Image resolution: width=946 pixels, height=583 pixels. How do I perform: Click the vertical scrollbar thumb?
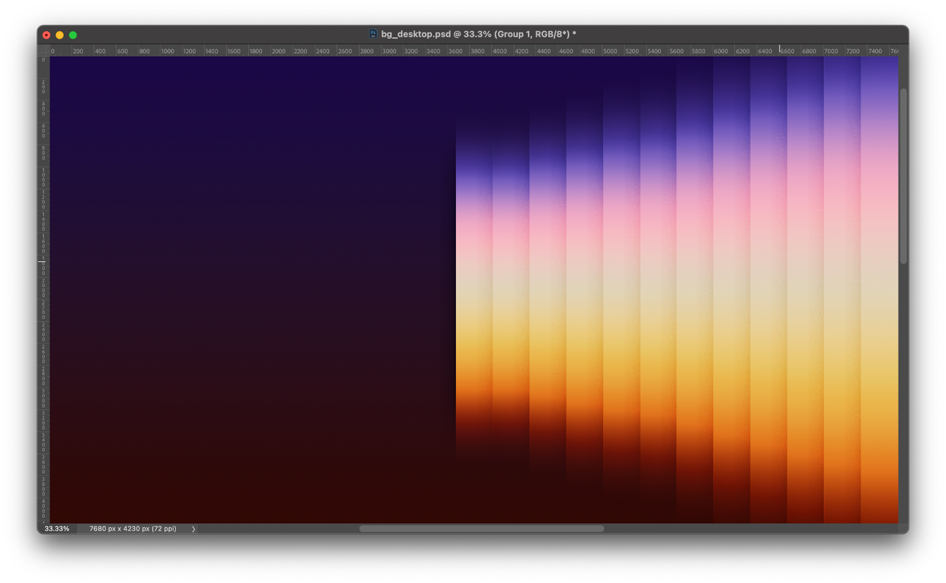[x=903, y=176]
